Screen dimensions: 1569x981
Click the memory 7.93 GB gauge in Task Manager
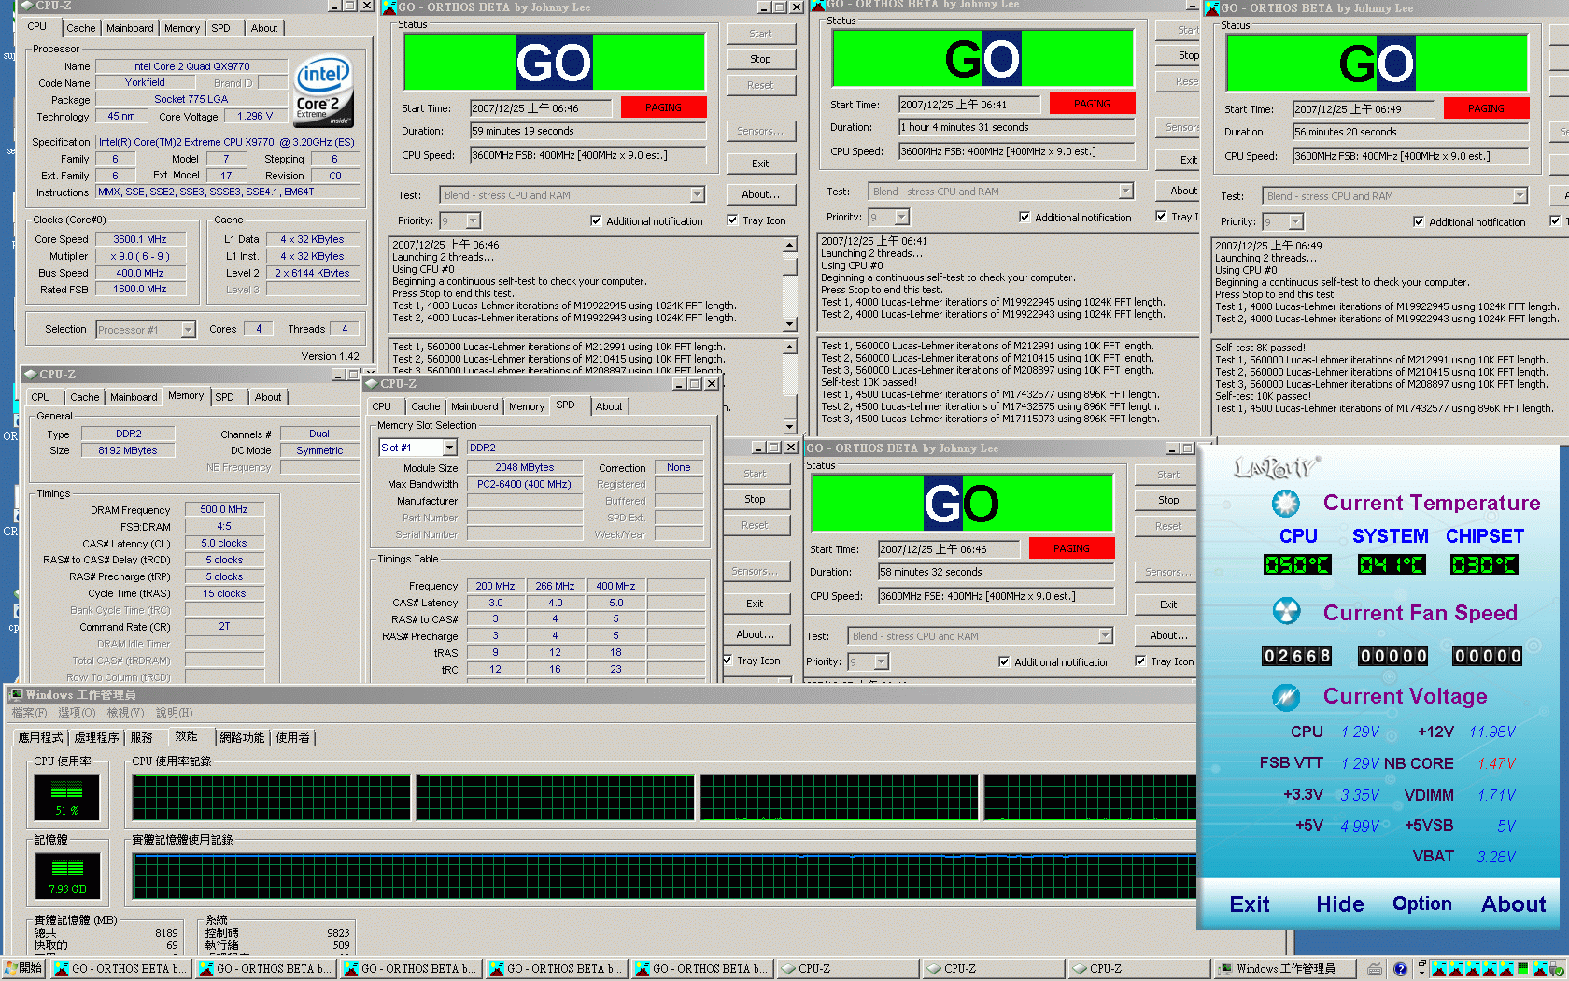(x=66, y=876)
